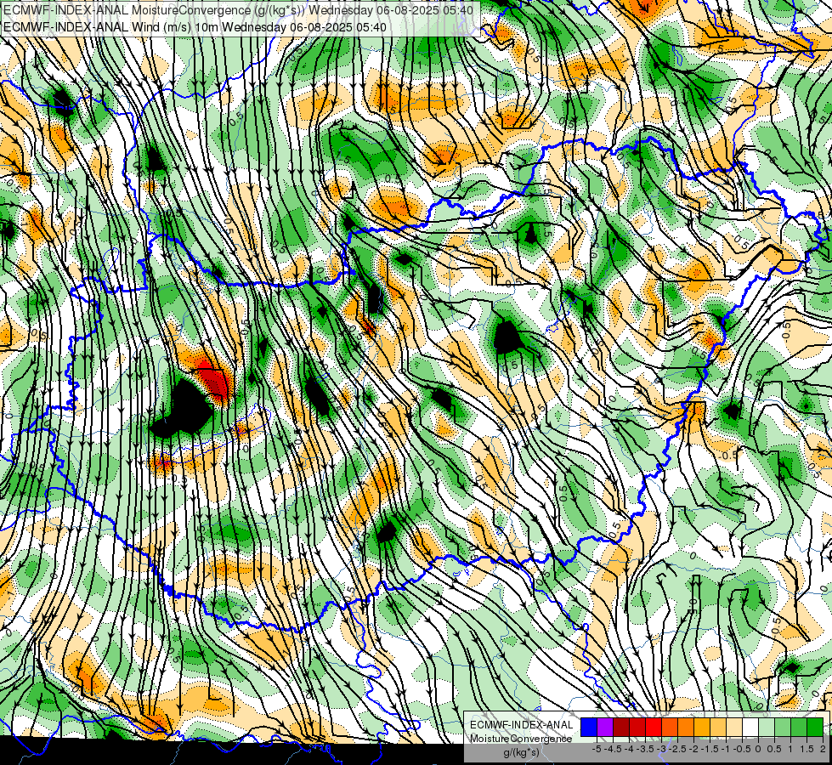Click the -2.5 tick label on the legend
The width and height of the screenshot is (832, 765).
point(677,749)
